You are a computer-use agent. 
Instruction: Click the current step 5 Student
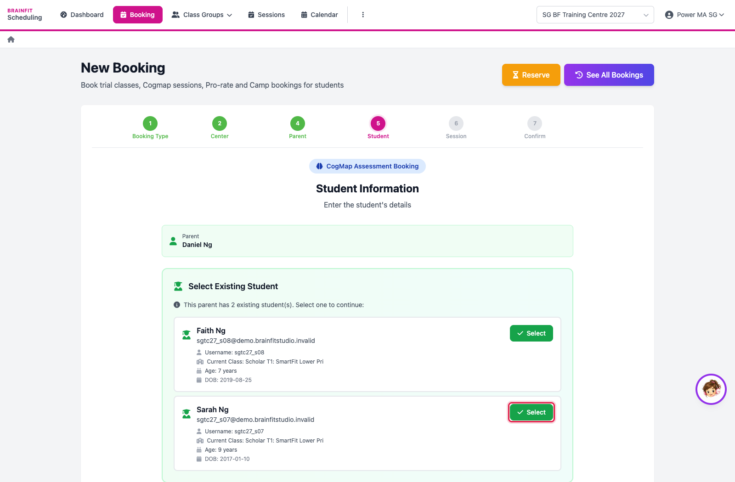tap(378, 128)
